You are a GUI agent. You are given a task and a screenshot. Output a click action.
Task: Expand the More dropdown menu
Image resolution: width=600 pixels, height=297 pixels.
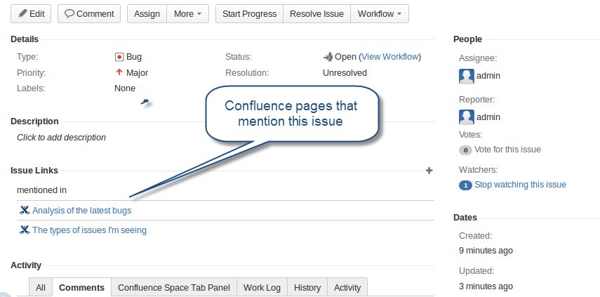[187, 14]
